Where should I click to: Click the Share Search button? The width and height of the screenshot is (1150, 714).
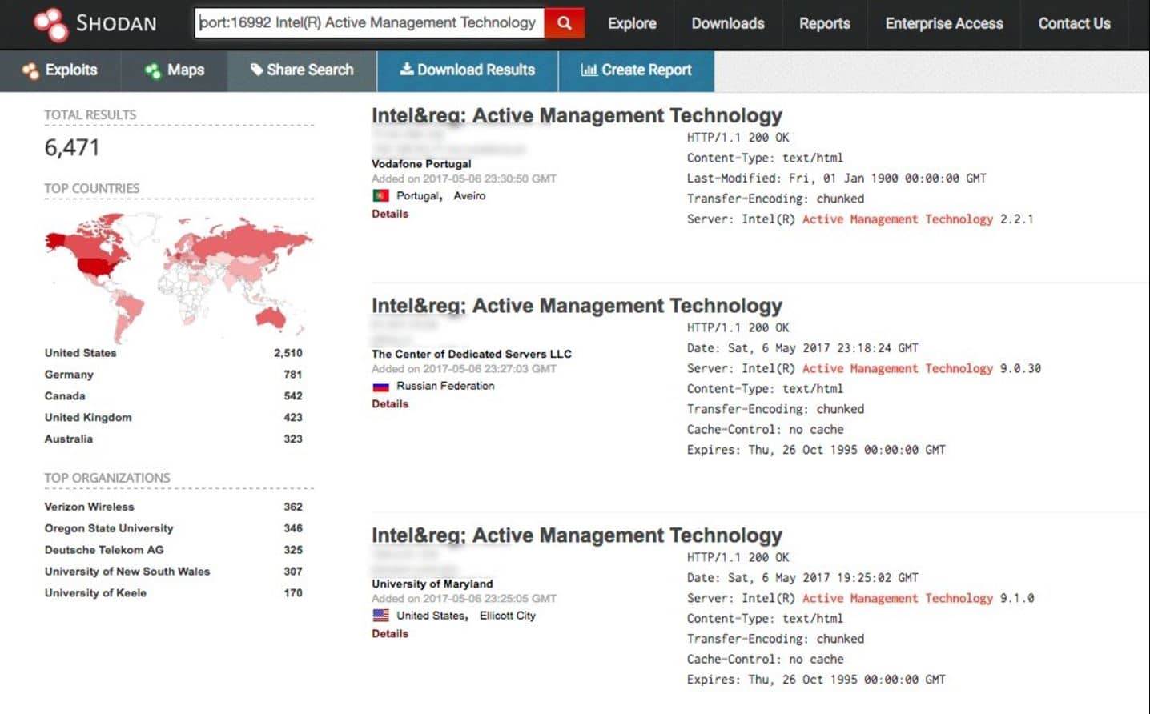click(302, 70)
